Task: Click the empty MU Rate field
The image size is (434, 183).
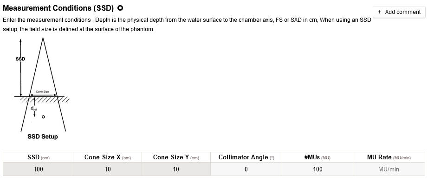Action: 389,169
